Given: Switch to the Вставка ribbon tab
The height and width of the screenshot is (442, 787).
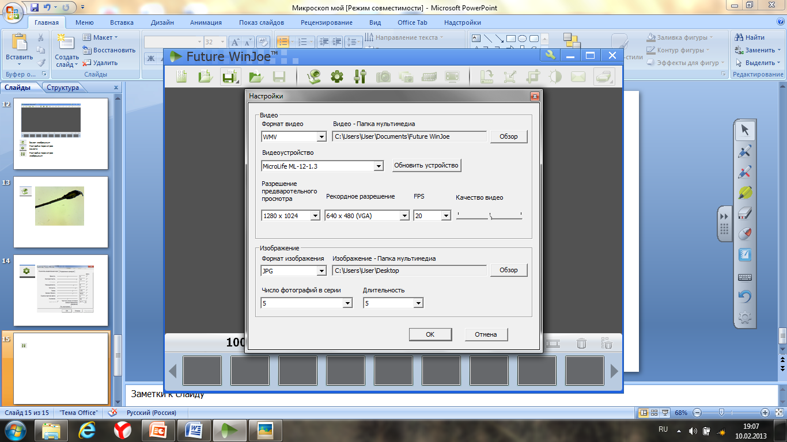Looking at the screenshot, I should (x=122, y=22).
